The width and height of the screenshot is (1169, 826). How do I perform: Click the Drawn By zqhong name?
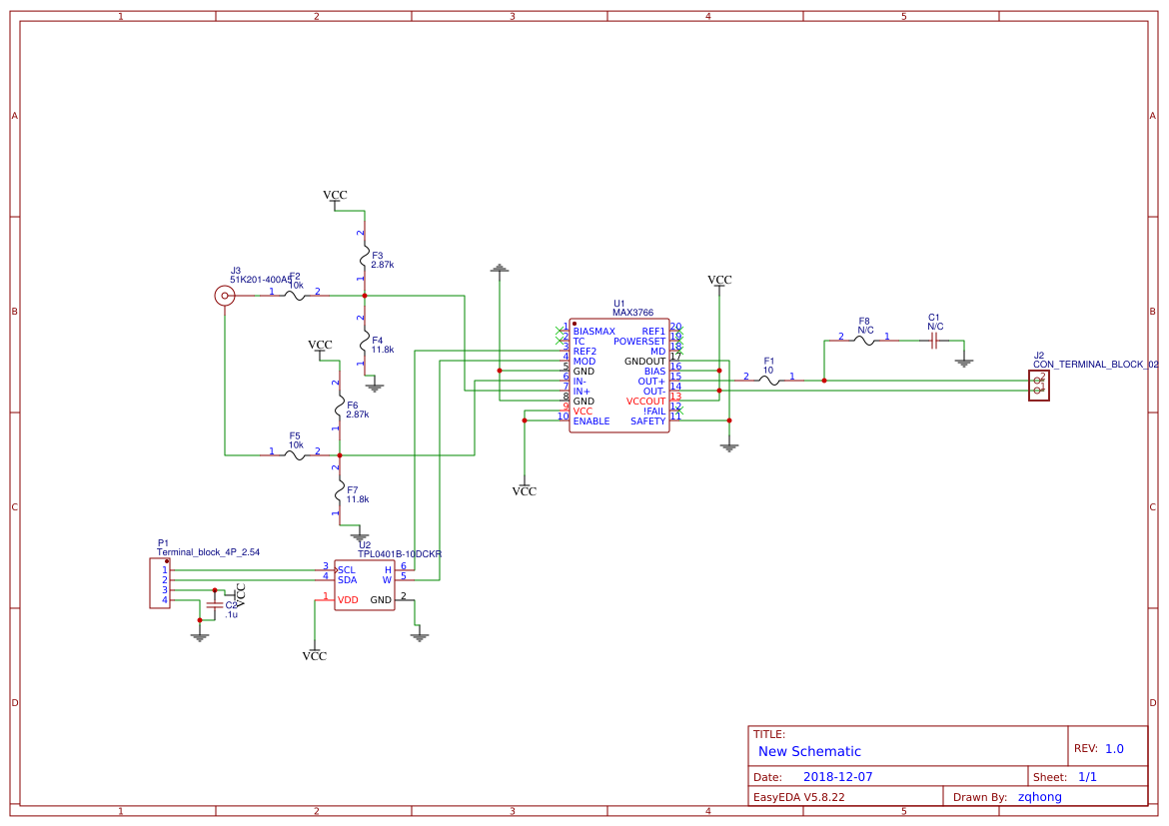[x=1040, y=797]
